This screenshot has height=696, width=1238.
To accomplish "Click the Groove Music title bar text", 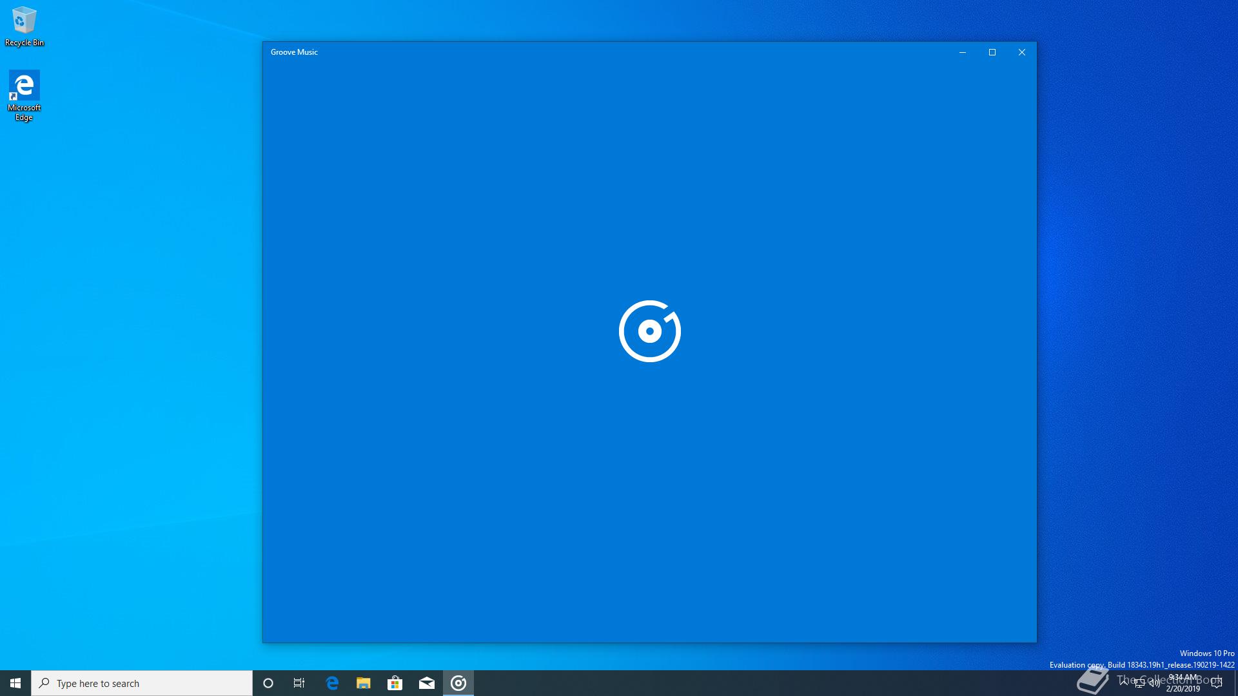I will [294, 52].
